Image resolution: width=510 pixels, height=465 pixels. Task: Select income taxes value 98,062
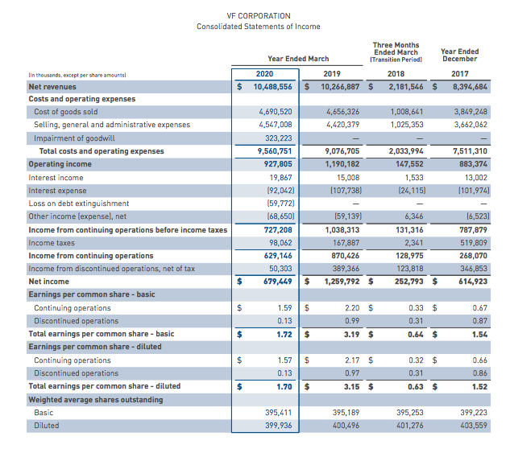coord(280,243)
